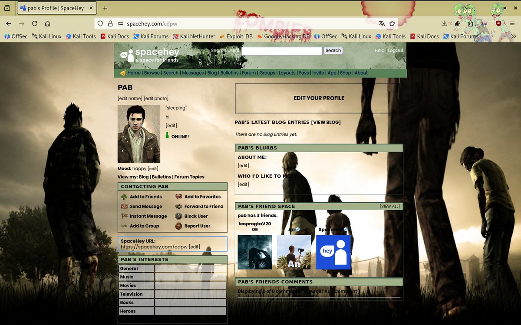Screen dimensions: 521x325
Task: Click the SpaceHey logo in the header
Action: tap(149, 55)
